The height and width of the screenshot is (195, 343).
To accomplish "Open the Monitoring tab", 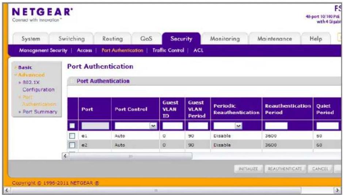I will point(225,39).
